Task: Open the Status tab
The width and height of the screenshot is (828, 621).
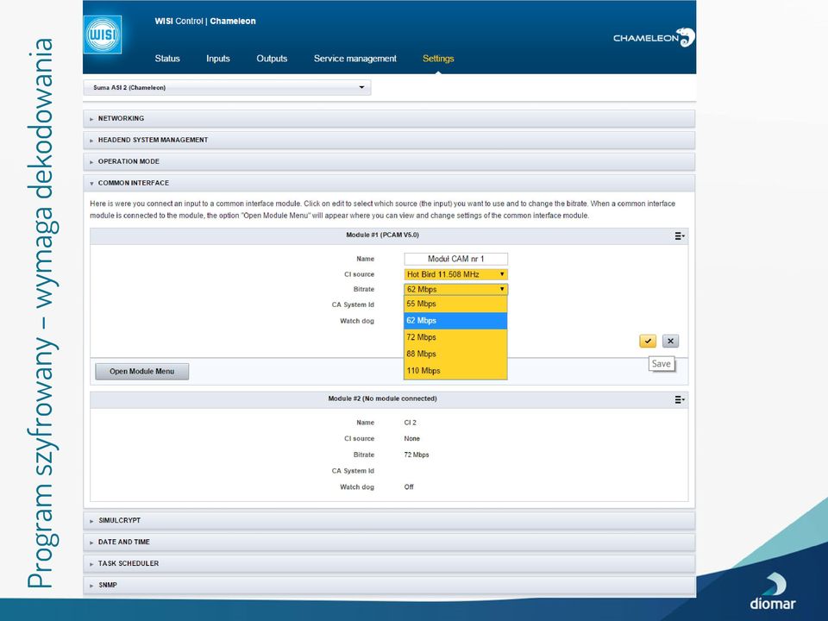Action: point(167,59)
